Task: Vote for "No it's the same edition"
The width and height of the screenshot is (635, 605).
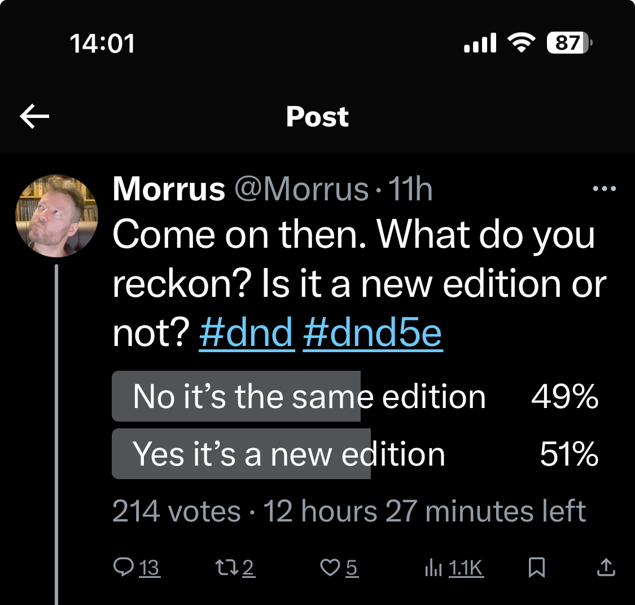Action: [x=309, y=396]
